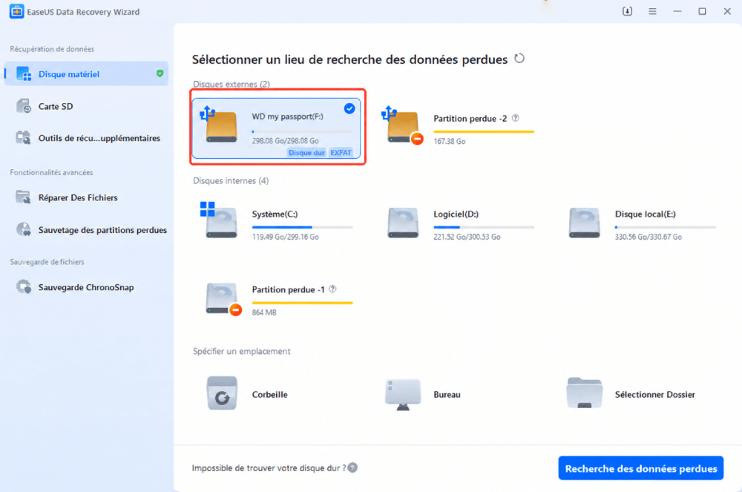
Task: Toggle the checkmark on WD my passport(F:)
Action: point(349,108)
